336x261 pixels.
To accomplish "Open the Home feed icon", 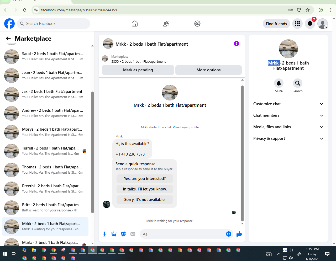I will 135,24.
